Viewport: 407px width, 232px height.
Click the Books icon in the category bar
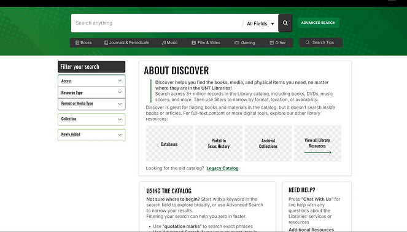(77, 42)
